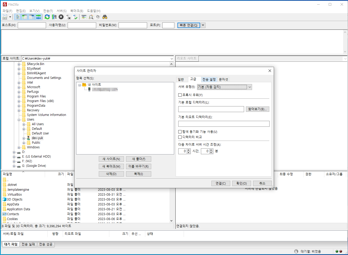This screenshot has height=255, width=348.
Task: Focus the 기본 리모트 디렉터리 input field
Action: tap(224, 124)
